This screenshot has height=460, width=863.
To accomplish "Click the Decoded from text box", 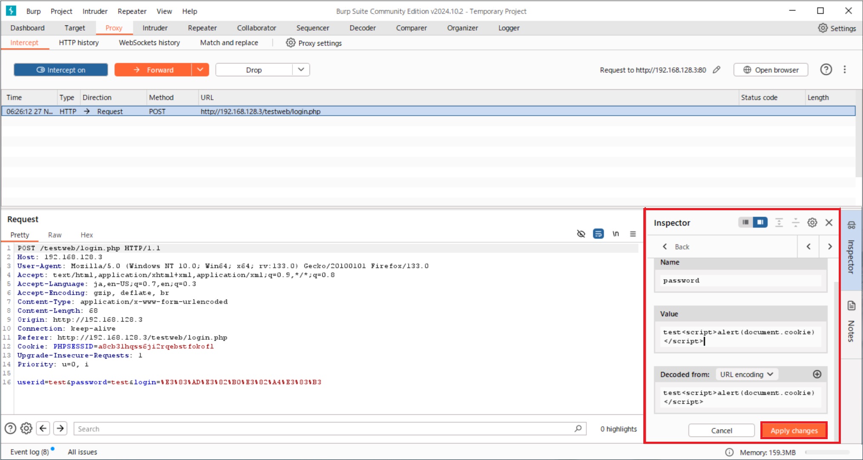I will [741, 397].
